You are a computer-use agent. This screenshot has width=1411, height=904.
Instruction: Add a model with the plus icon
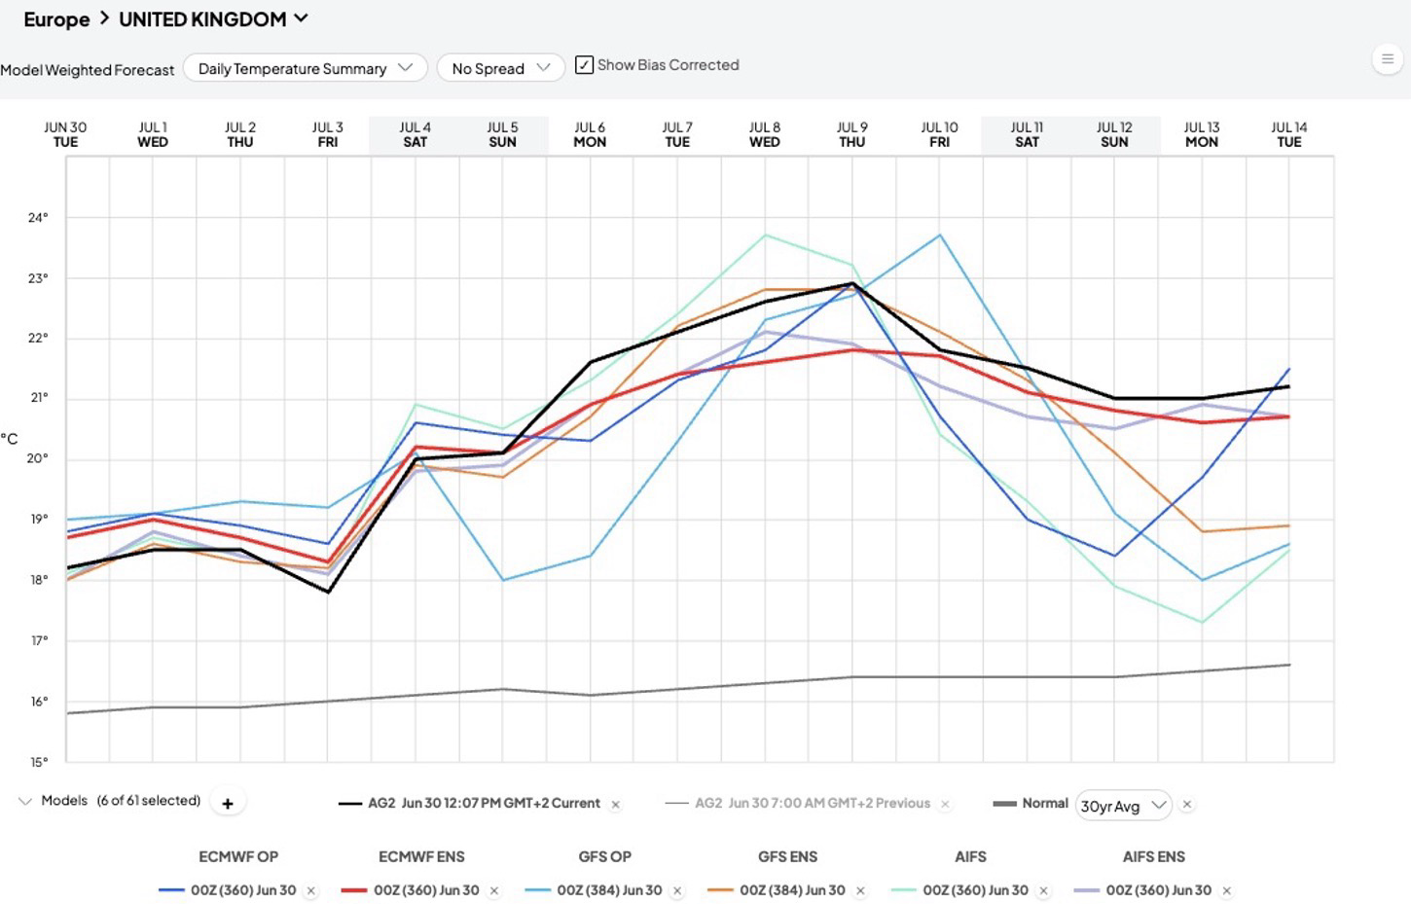tap(228, 804)
